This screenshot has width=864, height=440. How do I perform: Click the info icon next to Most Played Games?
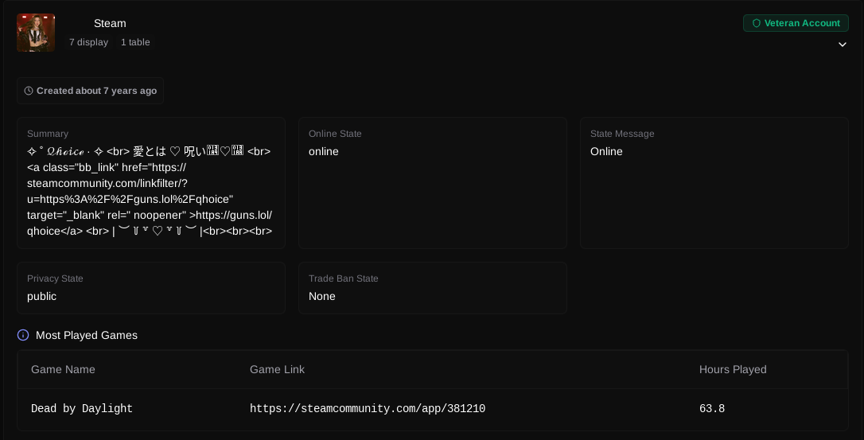point(23,335)
